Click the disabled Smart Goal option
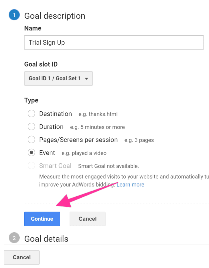 click(31, 165)
